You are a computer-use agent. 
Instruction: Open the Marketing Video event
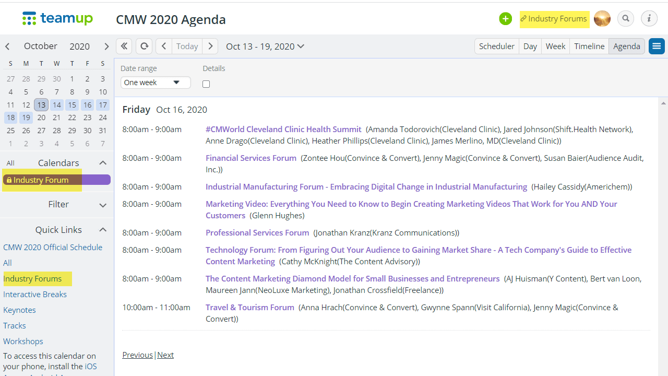(x=411, y=209)
